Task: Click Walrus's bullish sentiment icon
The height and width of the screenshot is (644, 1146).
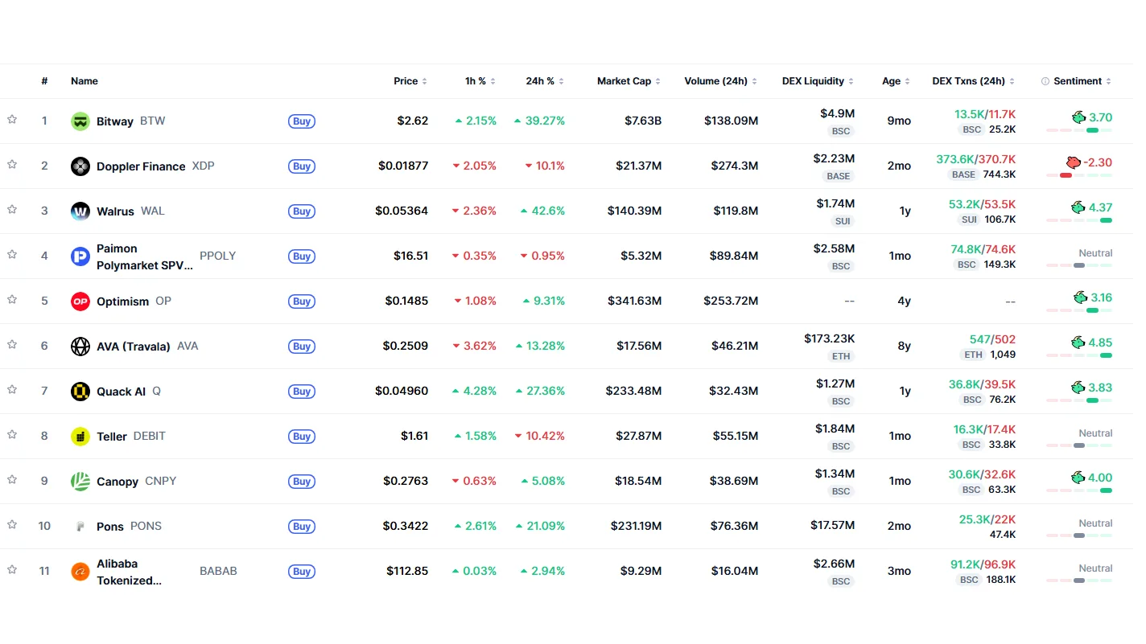Action: [x=1079, y=207]
